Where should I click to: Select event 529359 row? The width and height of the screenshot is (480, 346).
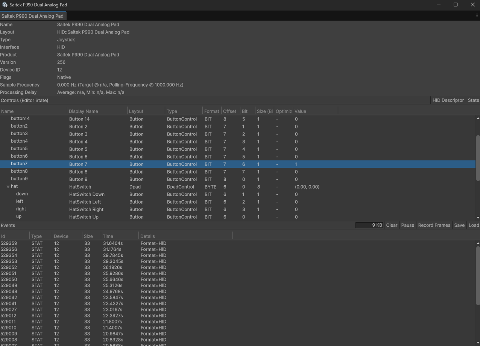coord(238,243)
